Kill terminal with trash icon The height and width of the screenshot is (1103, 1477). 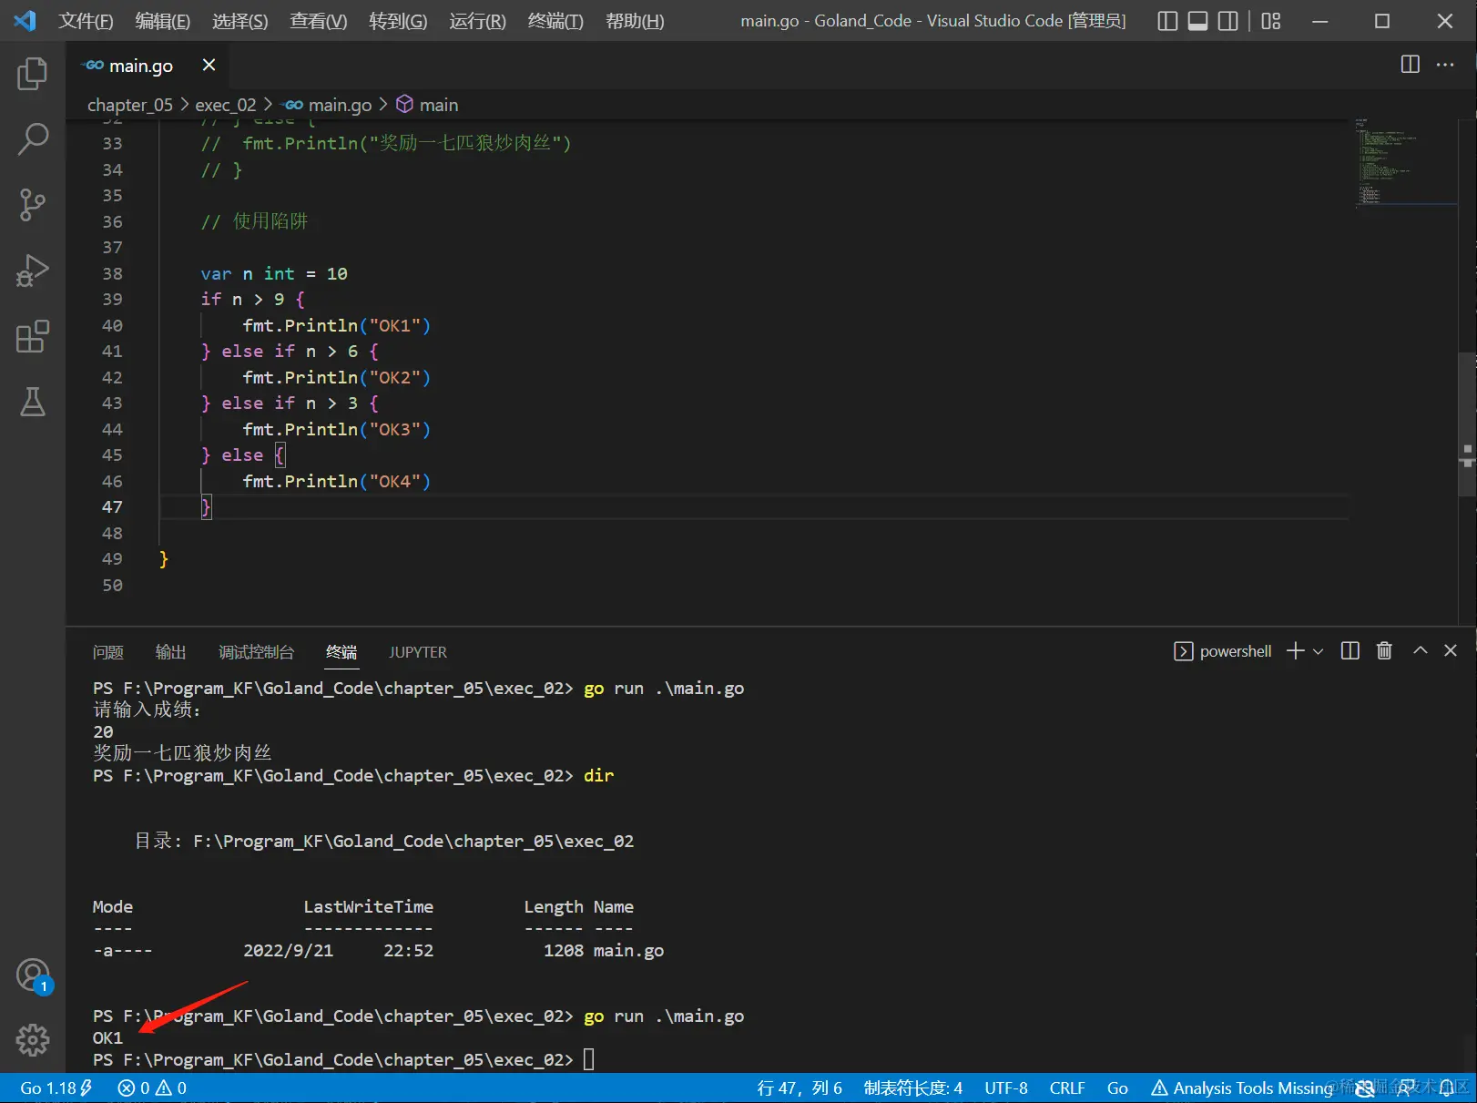click(1384, 650)
